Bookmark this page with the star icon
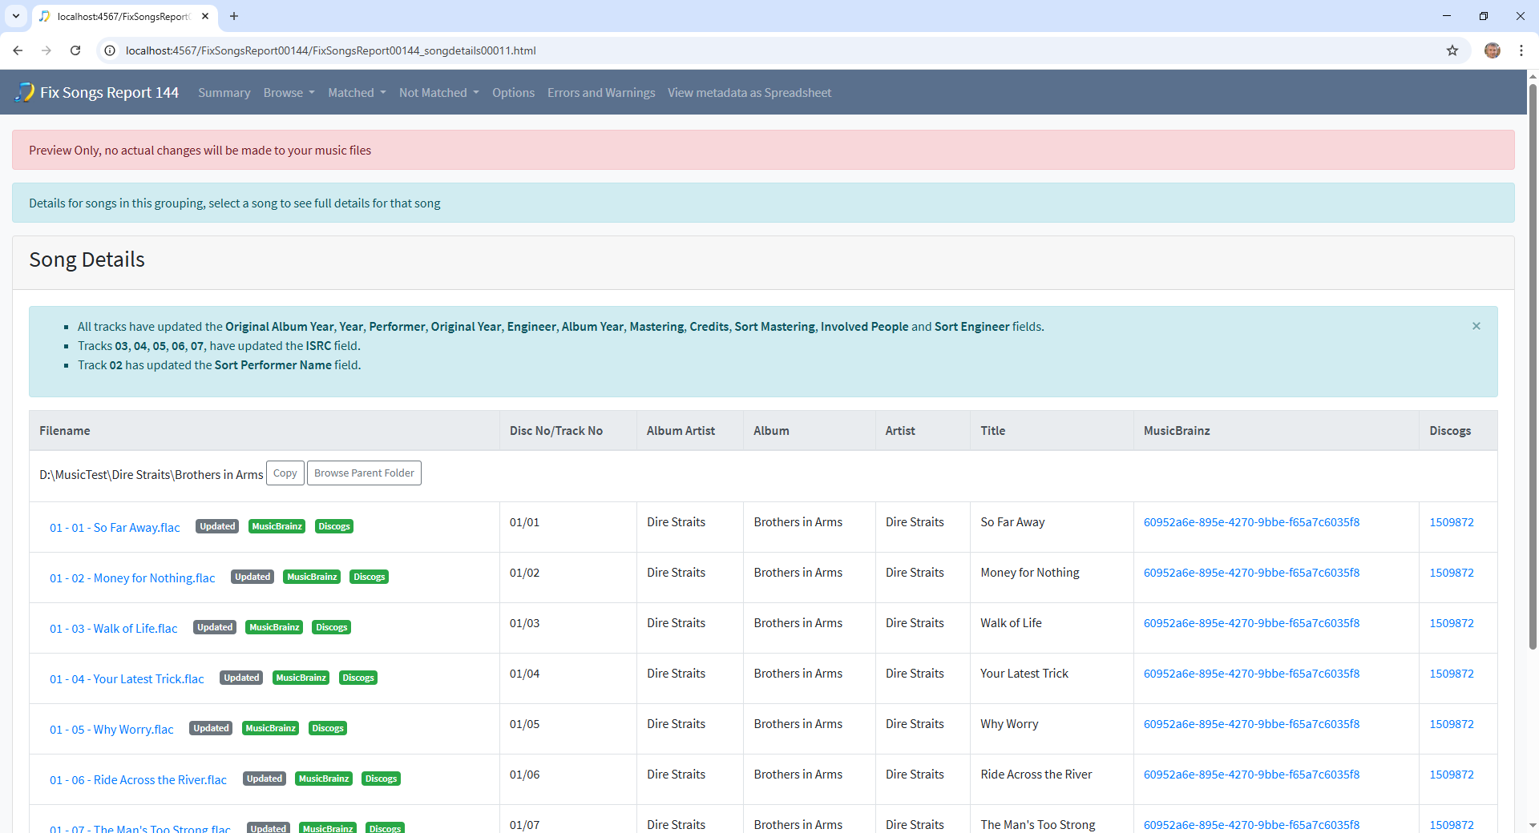 [x=1452, y=50]
